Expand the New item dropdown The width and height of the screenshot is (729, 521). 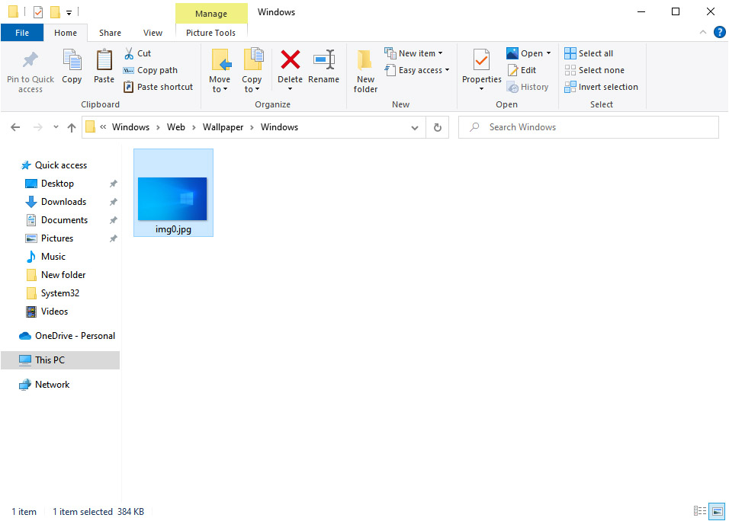coord(415,53)
